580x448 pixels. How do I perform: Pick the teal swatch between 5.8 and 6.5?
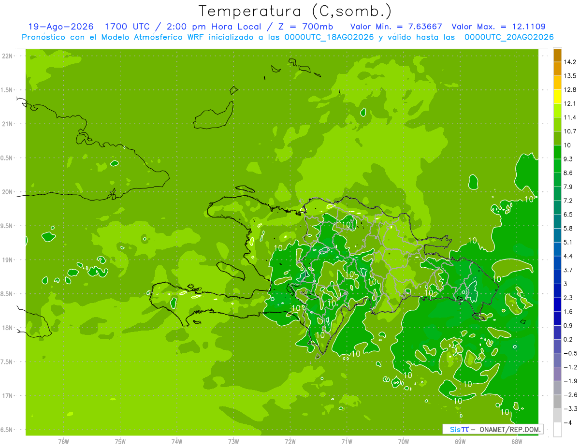[x=557, y=221]
